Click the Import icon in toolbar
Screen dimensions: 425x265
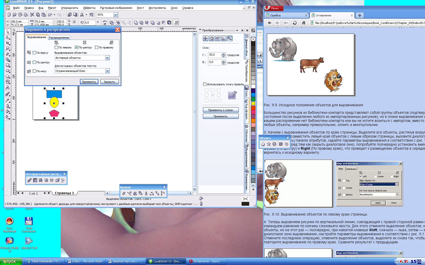click(x=70, y=15)
